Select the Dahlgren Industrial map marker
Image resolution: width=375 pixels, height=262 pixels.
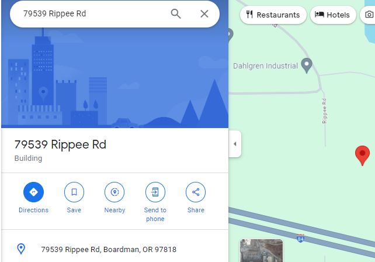307,65
